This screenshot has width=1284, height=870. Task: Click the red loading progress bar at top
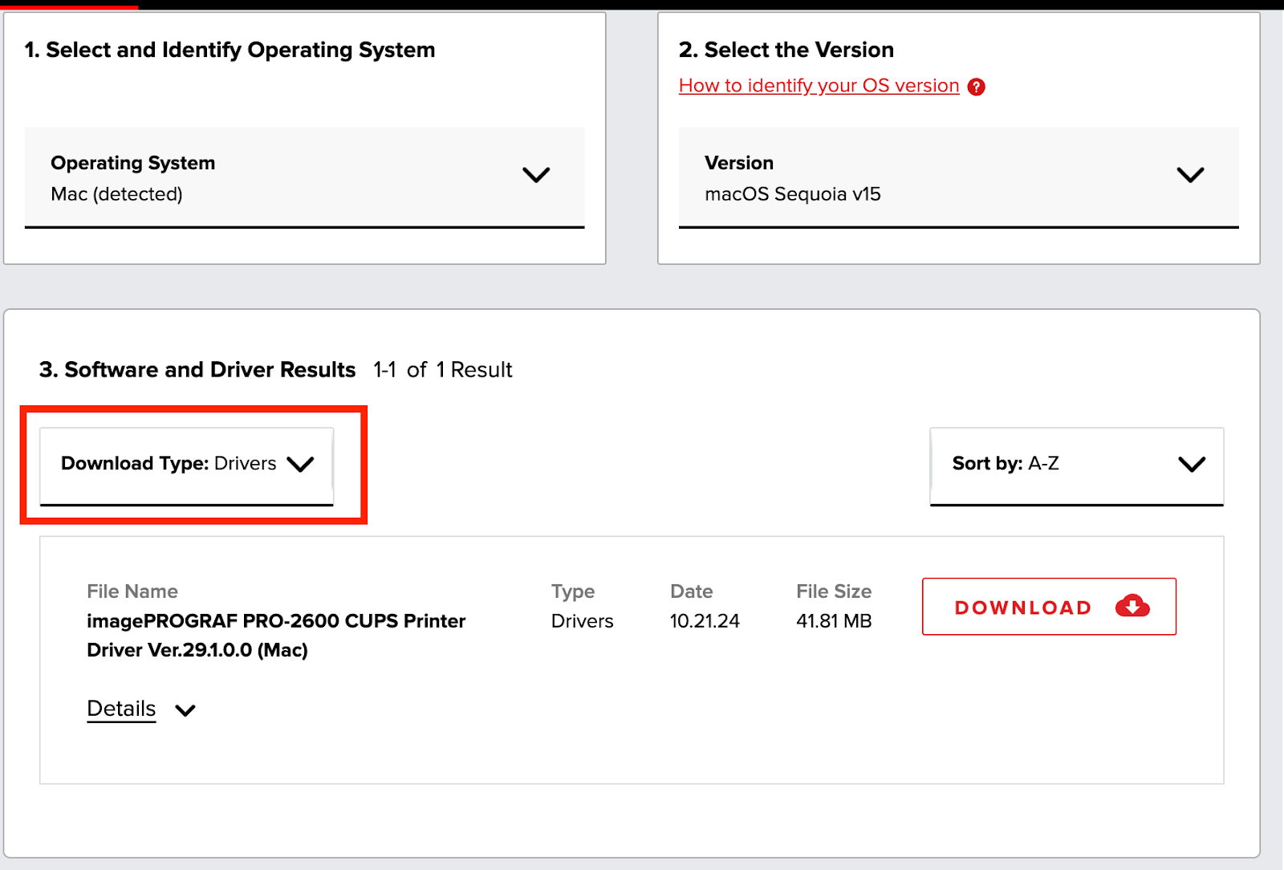69,5
